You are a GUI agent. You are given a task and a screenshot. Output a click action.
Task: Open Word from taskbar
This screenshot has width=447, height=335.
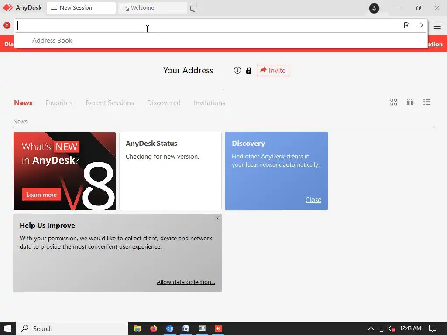coord(186,328)
